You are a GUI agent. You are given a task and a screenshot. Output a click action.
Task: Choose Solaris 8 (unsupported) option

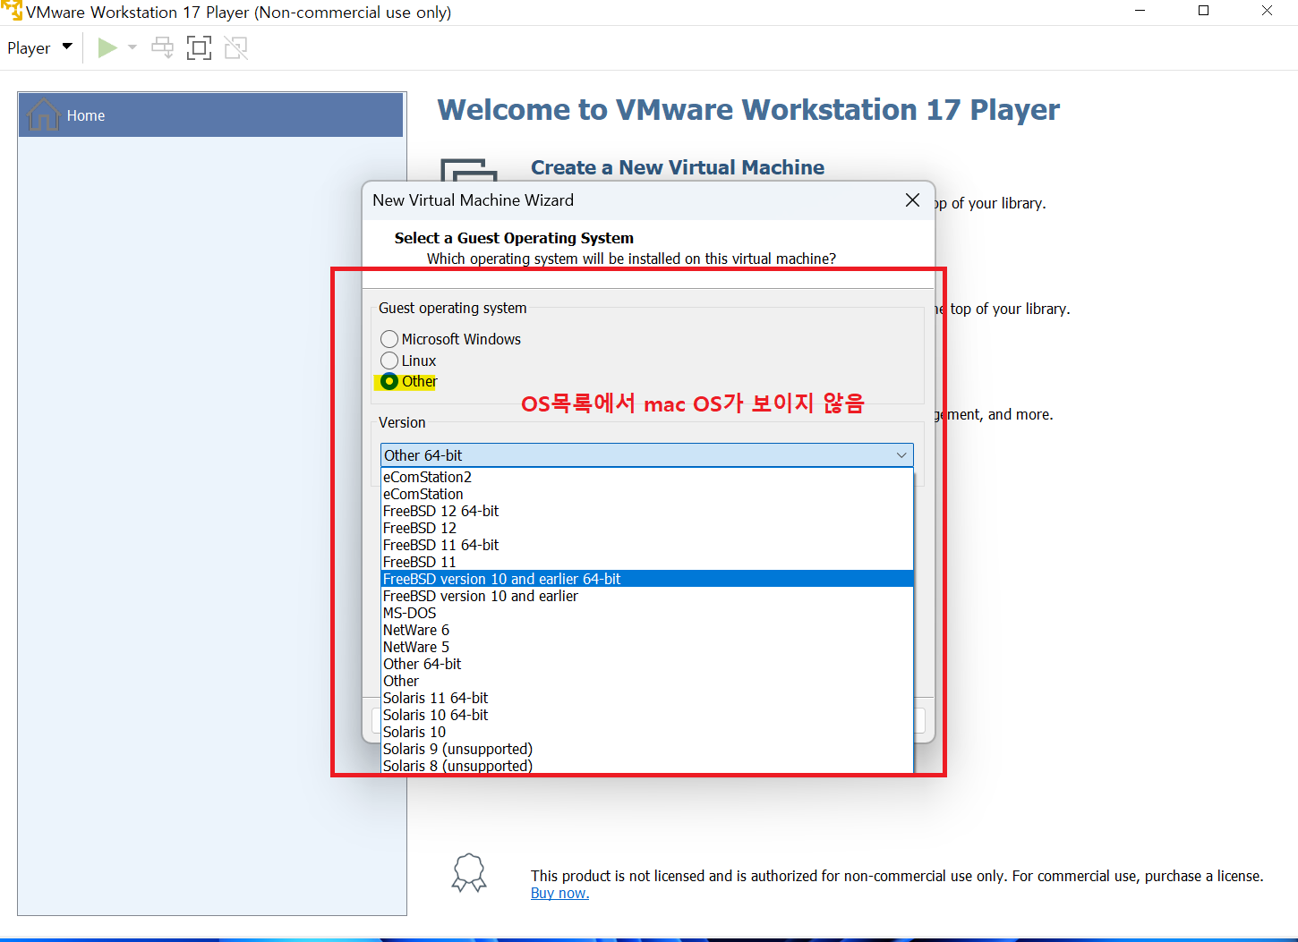[647, 766]
